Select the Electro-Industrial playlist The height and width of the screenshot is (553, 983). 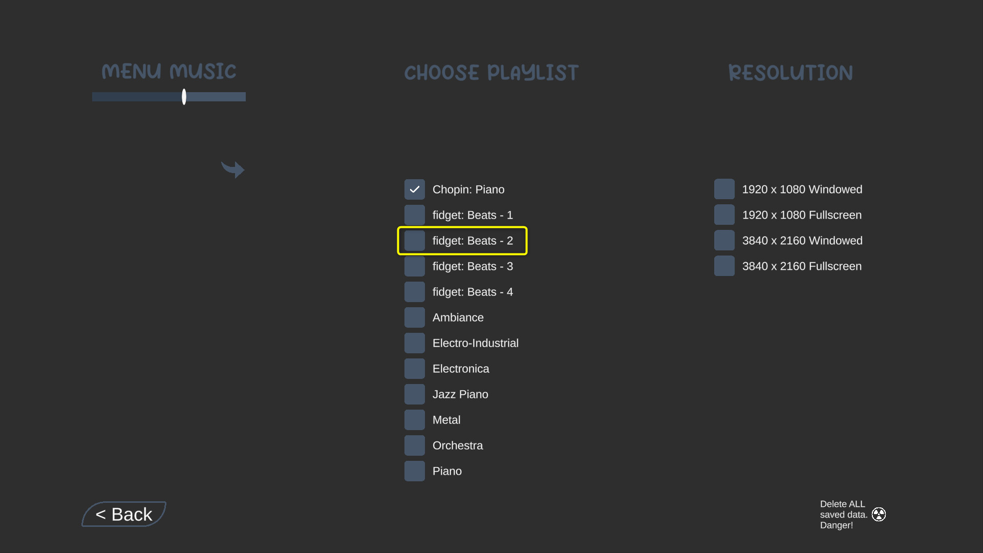414,343
